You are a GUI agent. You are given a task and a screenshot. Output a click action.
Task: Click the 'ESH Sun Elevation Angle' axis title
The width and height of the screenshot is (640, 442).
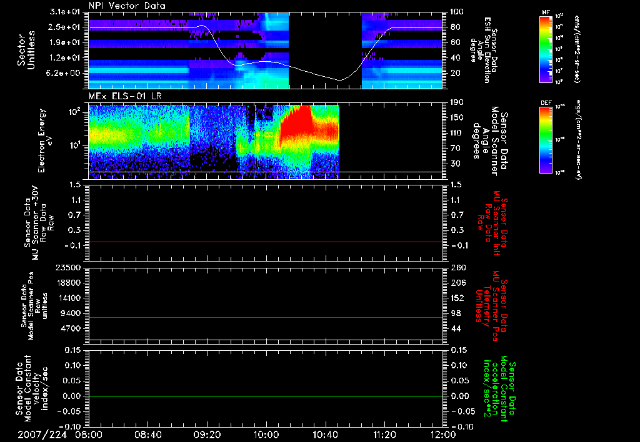point(484,50)
